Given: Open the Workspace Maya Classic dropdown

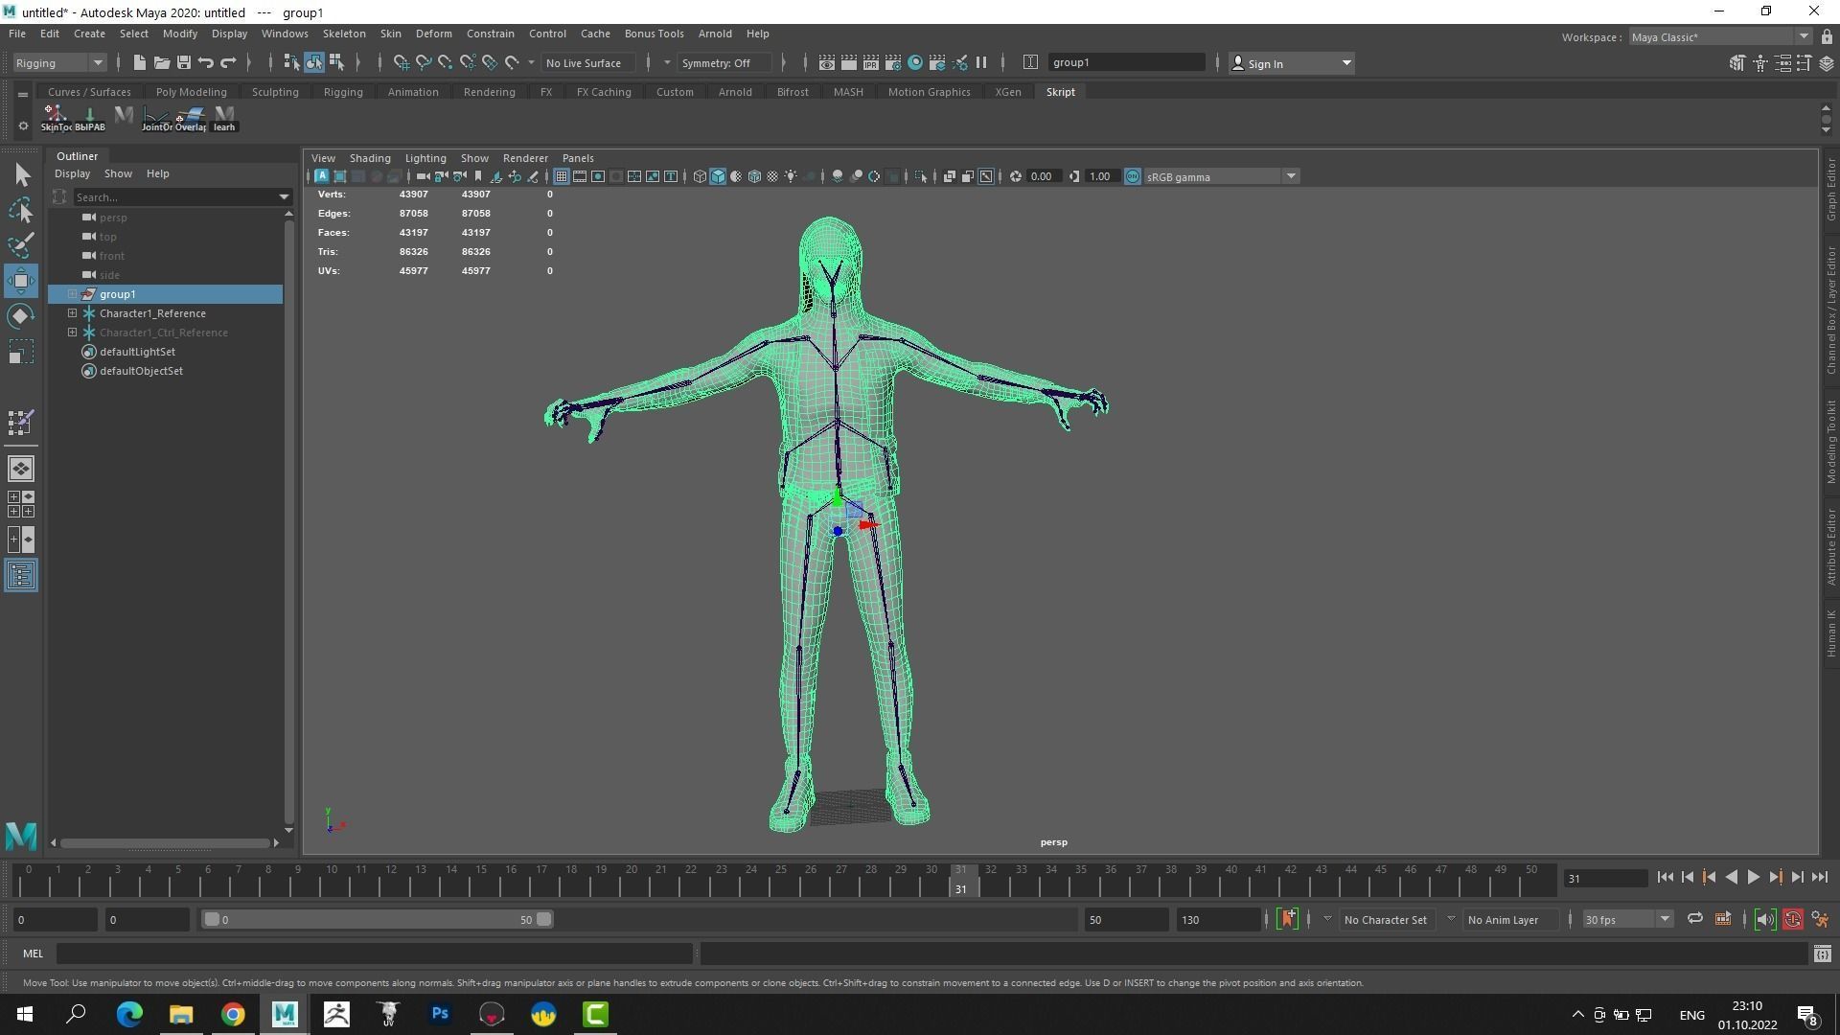Looking at the screenshot, I should [1719, 36].
